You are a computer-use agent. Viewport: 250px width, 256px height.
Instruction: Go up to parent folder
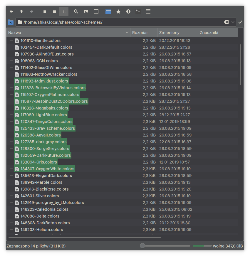tap(21, 11)
